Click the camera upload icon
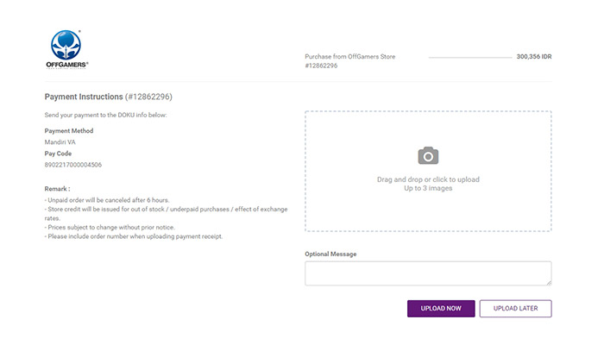604x345 pixels. coord(428,155)
